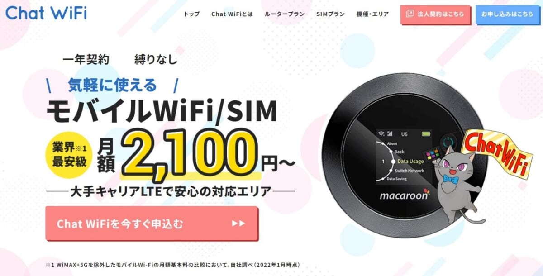Click the お申し込みはこちら button
The height and width of the screenshot is (276, 543).
pyautogui.click(x=507, y=14)
